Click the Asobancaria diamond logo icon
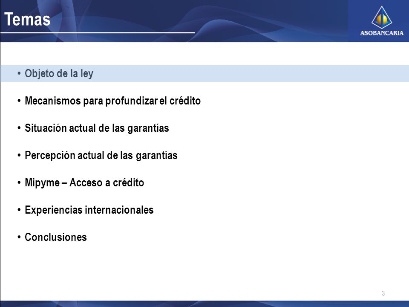Viewport: 409px width, 307px height. click(382, 17)
